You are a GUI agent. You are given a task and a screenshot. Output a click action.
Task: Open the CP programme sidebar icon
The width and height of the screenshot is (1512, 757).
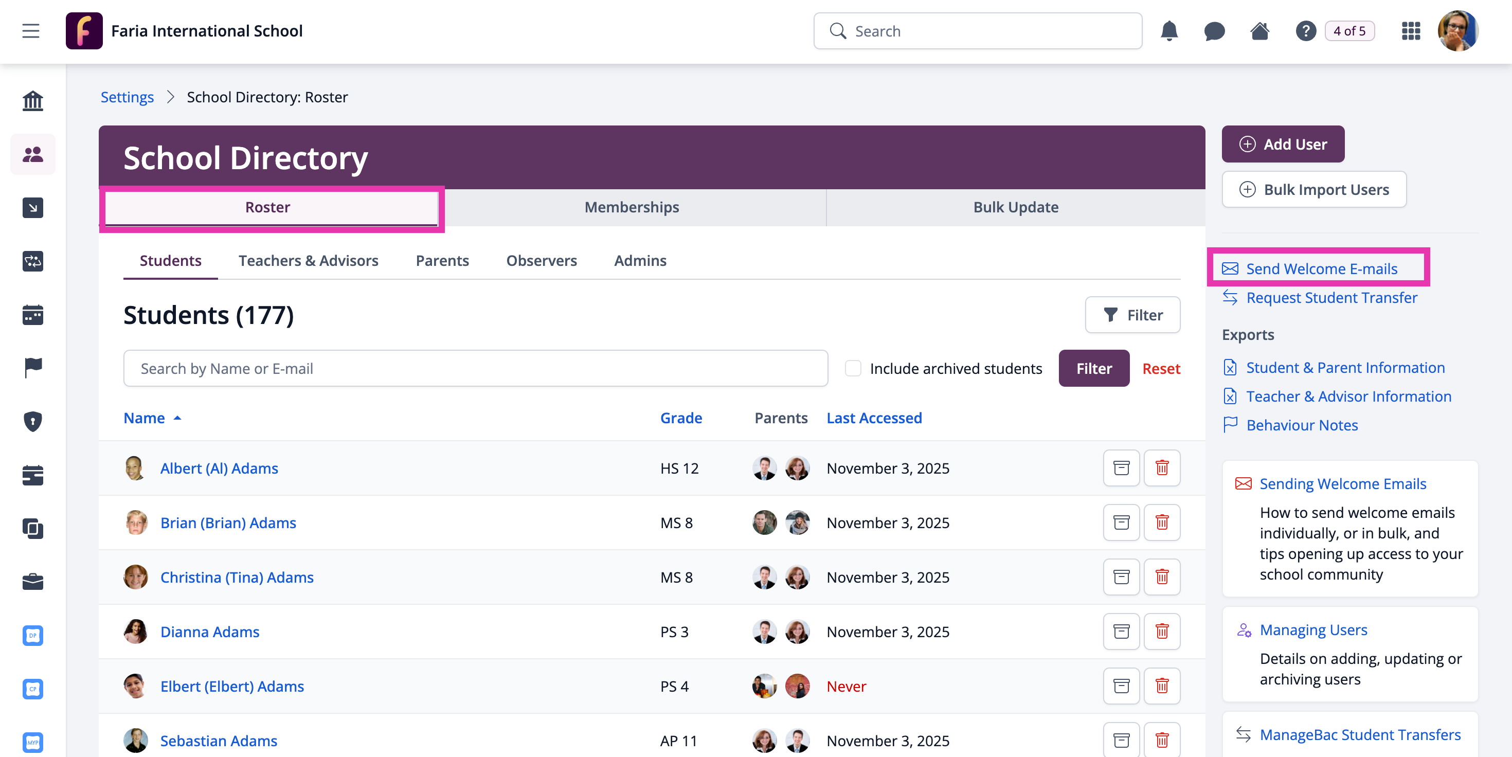tap(33, 688)
